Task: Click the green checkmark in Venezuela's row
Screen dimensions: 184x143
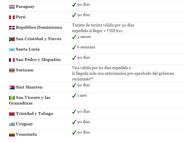Action: tap(74, 132)
